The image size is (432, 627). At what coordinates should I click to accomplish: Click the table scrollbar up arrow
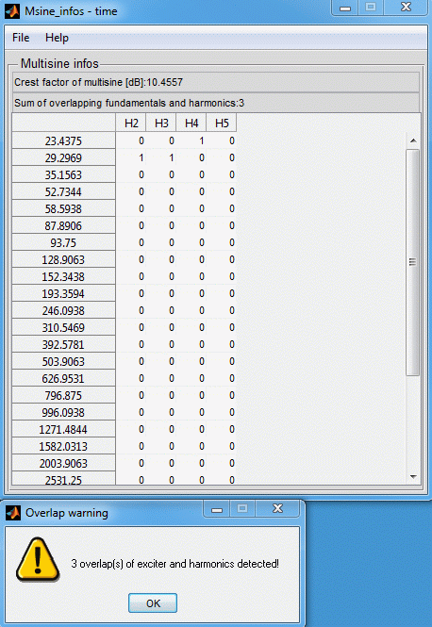[x=413, y=140]
